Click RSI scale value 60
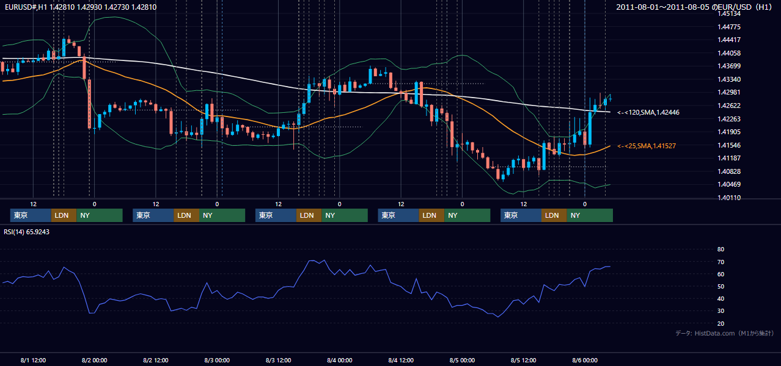 721,274
